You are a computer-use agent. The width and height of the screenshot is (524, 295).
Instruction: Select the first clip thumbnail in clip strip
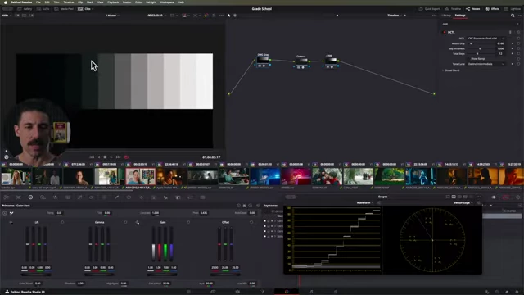pos(16,177)
